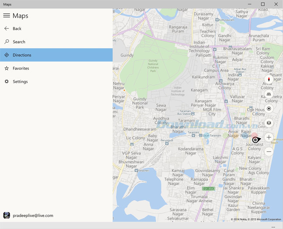Select Directions in the side menu
283x229 pixels.
(22, 55)
